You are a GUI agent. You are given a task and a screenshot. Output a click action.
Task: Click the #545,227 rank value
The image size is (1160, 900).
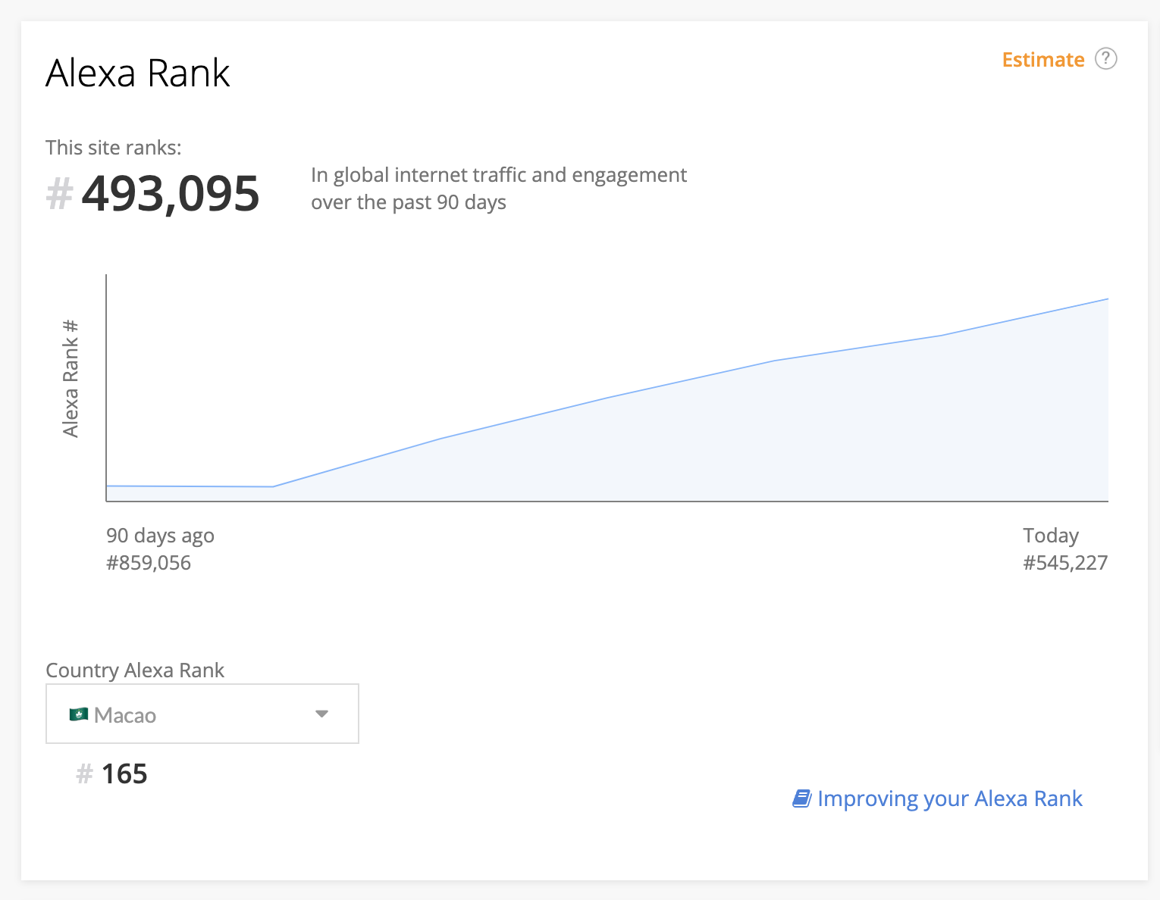coord(1064,563)
